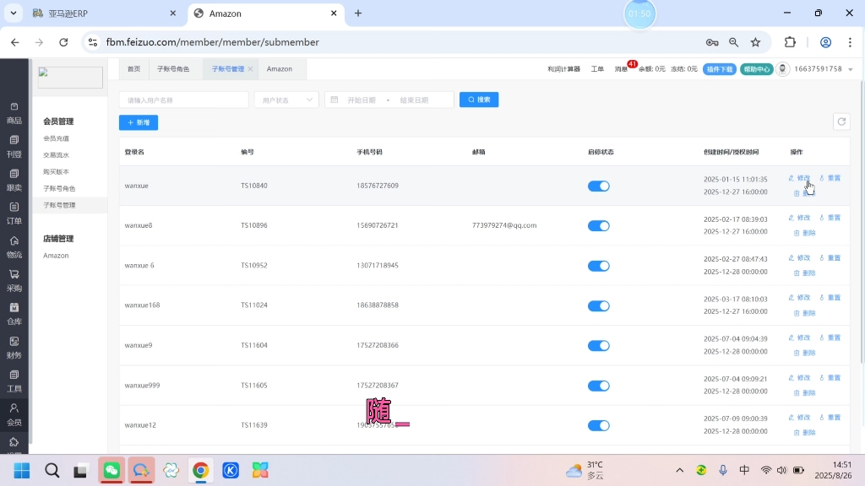Open the browser zoom magnifier icon
The height and width of the screenshot is (486, 865).
[x=734, y=42]
